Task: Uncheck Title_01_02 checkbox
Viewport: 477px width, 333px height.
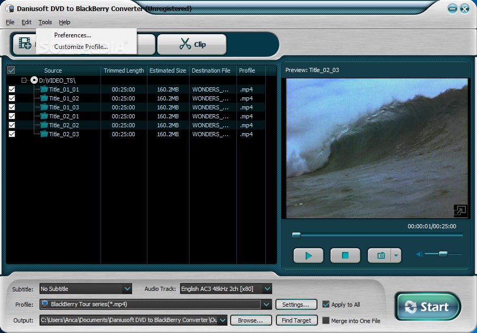Action: (x=12, y=98)
